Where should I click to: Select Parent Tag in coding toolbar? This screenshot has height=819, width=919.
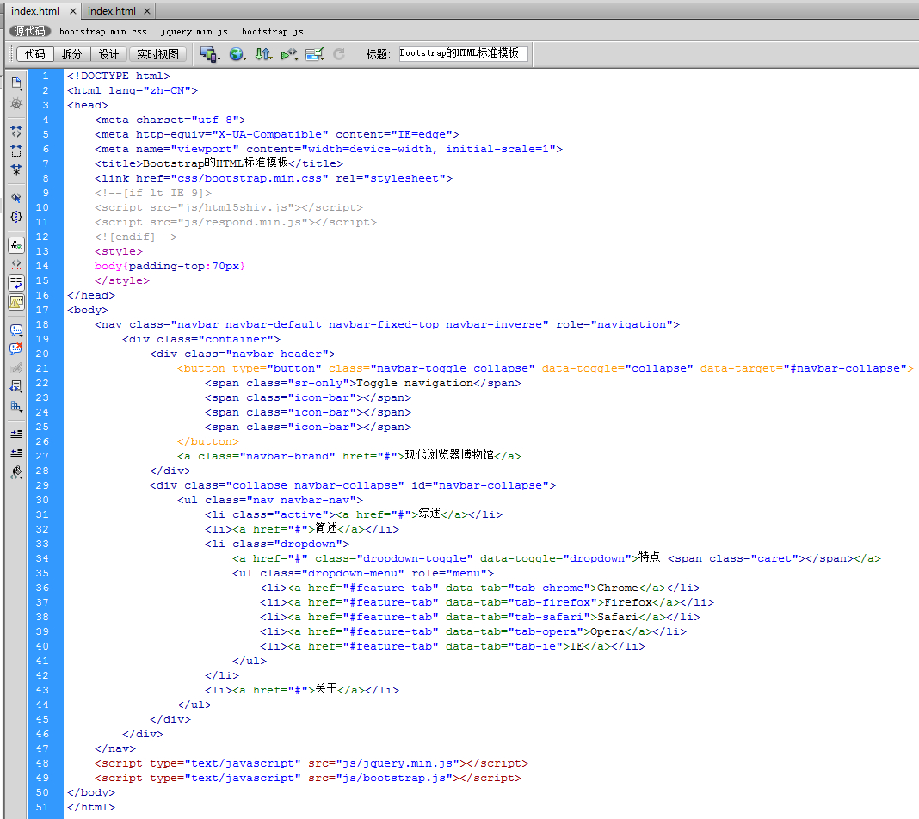pos(16,198)
